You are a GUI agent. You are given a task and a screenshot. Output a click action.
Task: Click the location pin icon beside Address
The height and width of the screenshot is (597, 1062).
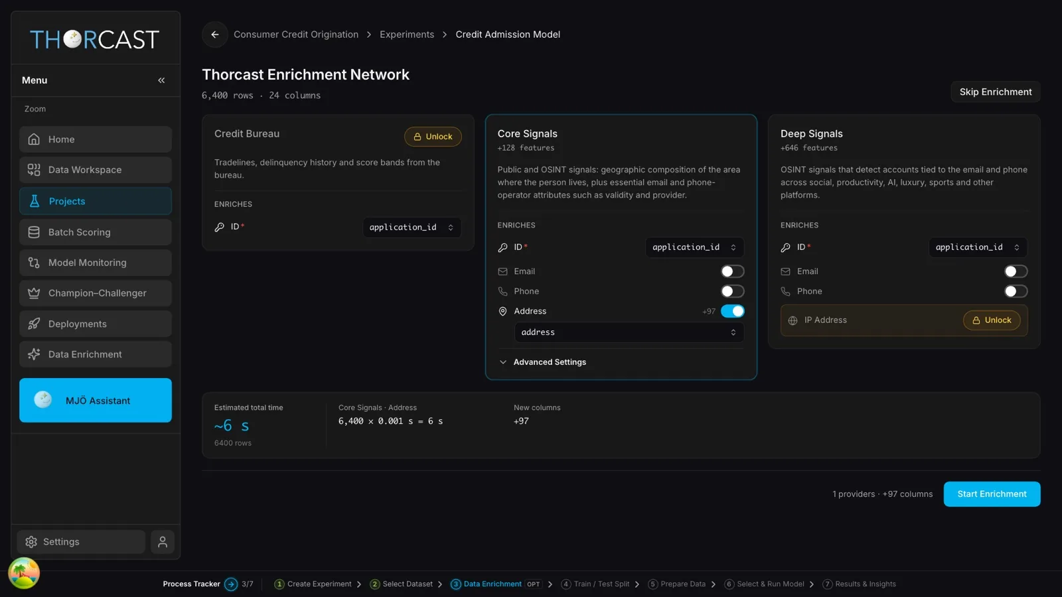[x=502, y=311]
